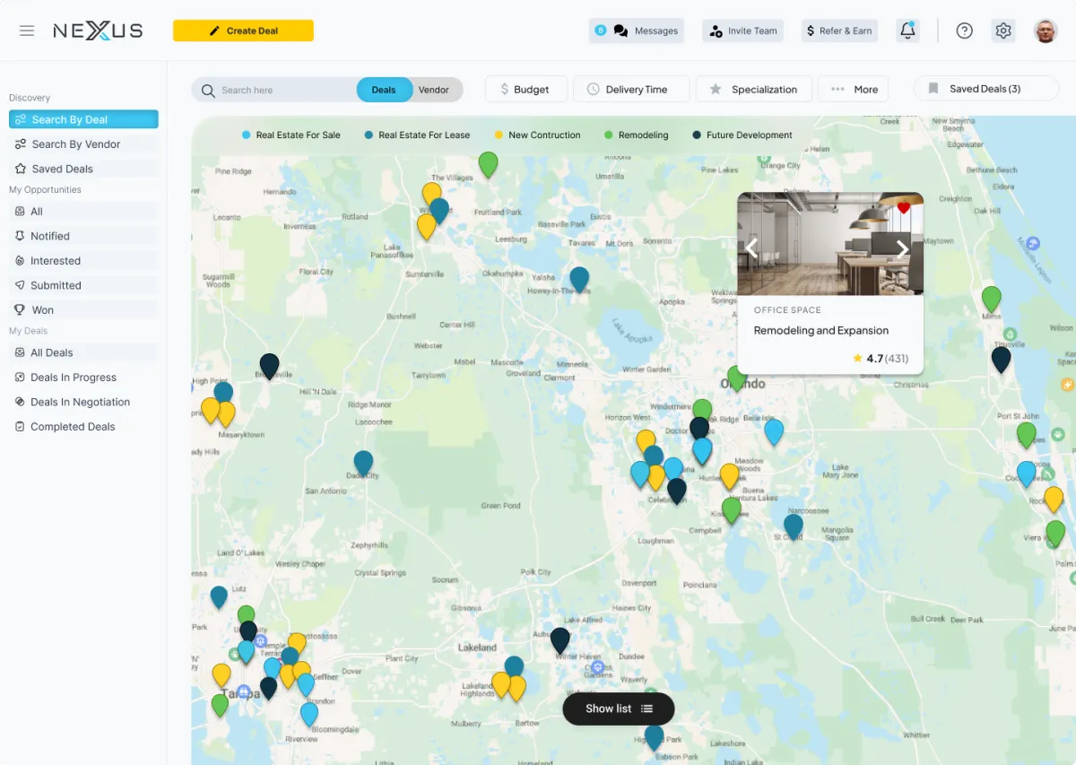Click the light blue pin near Bloomingdale
Screen dimensions: 1076x765
coord(309,715)
